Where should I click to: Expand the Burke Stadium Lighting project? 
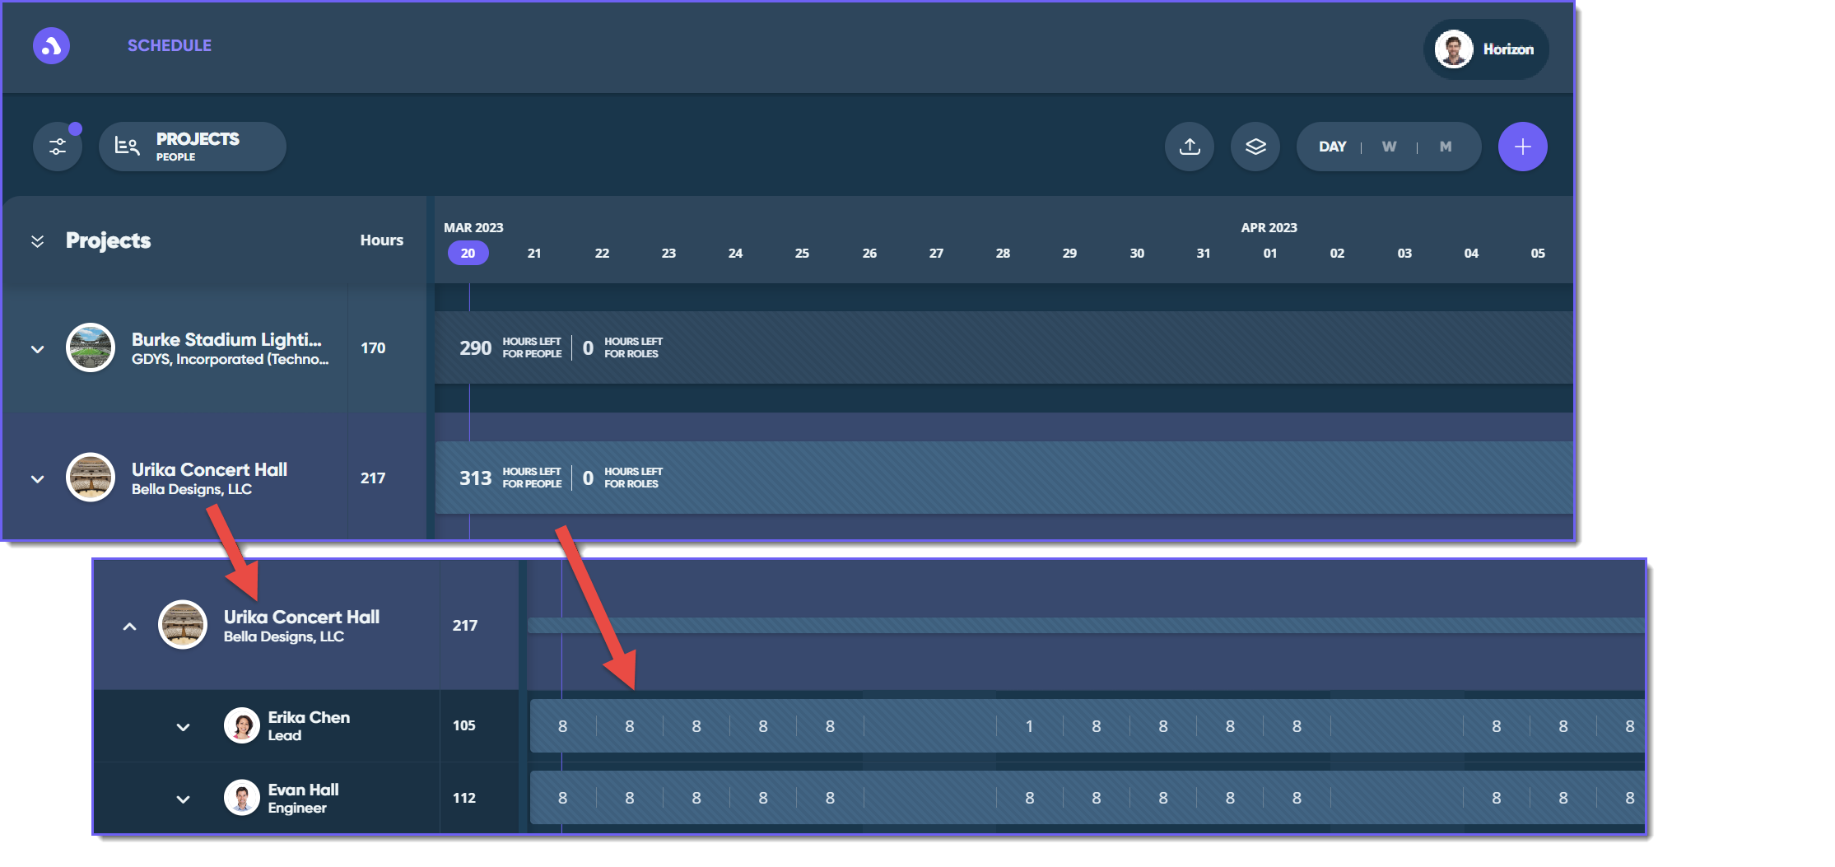click(38, 349)
